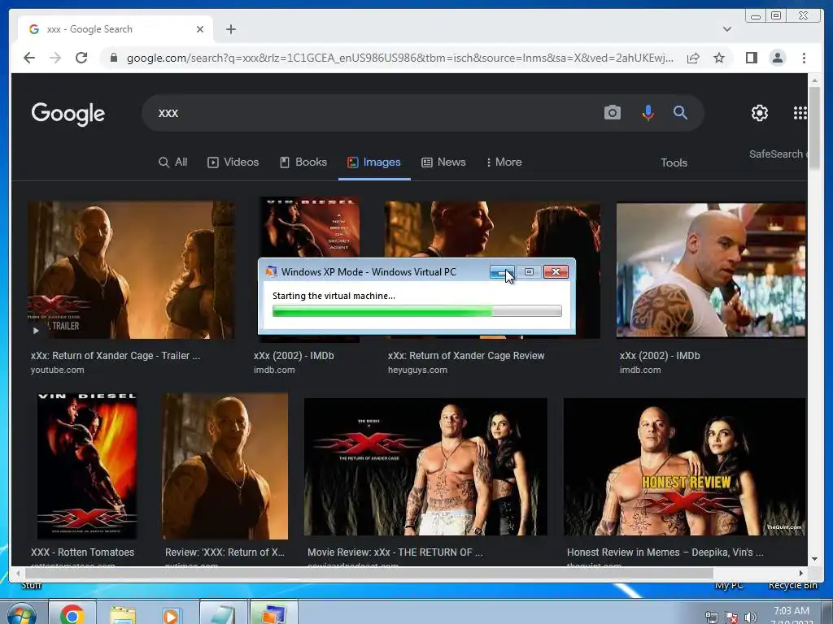Start voice search with the microphone icon
Screen dimensions: 833x624
[648, 112]
